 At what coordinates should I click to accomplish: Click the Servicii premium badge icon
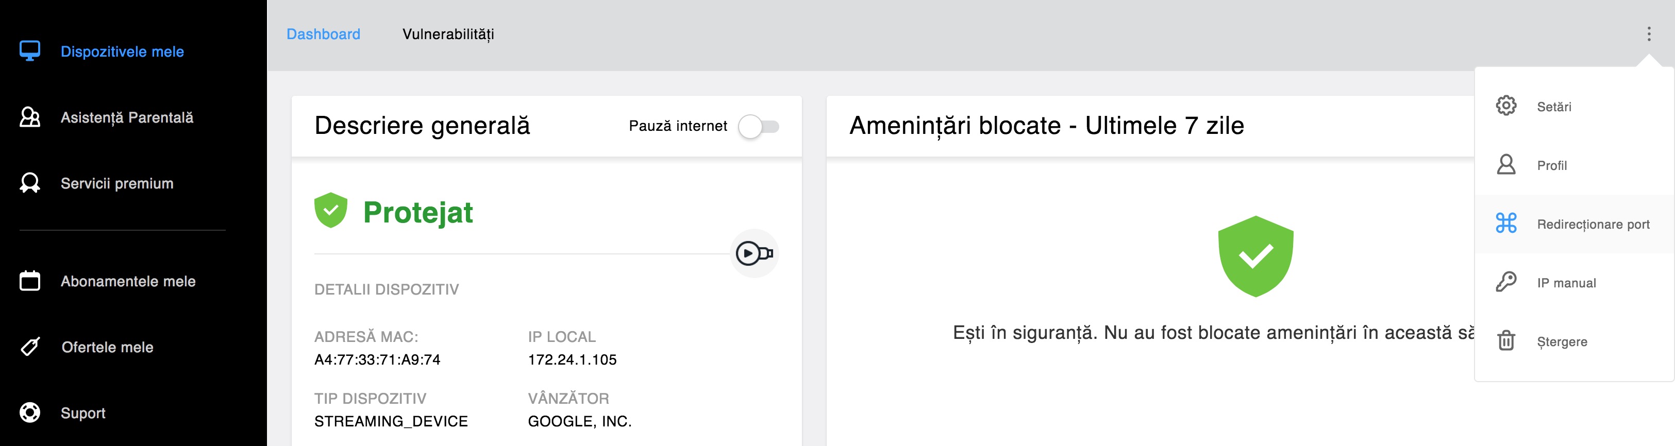[30, 183]
